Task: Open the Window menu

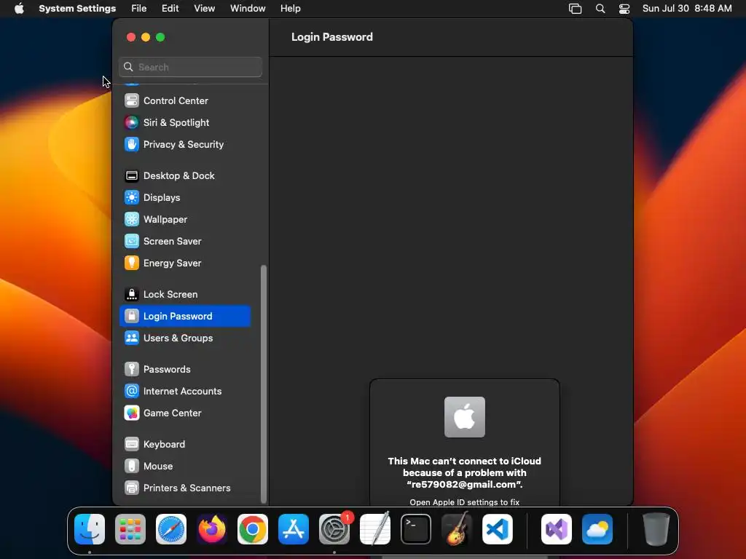Action: [x=248, y=9]
